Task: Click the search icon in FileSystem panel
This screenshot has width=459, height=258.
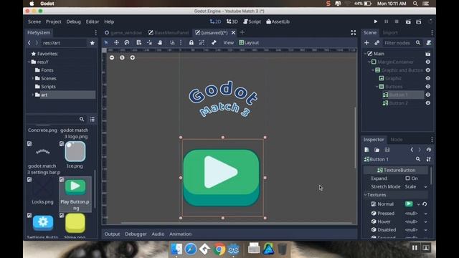Action: coord(82,120)
